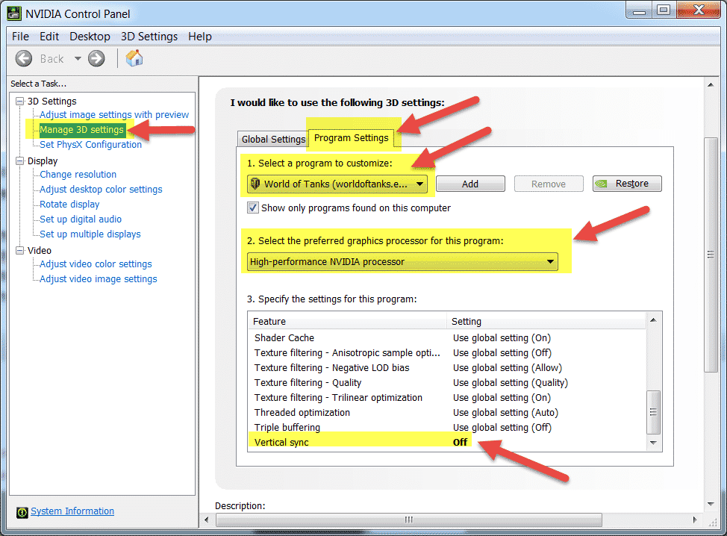The image size is (727, 536).
Task: Select Manage 3D settings
Action: [81, 130]
